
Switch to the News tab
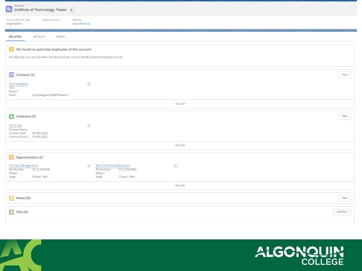point(60,37)
